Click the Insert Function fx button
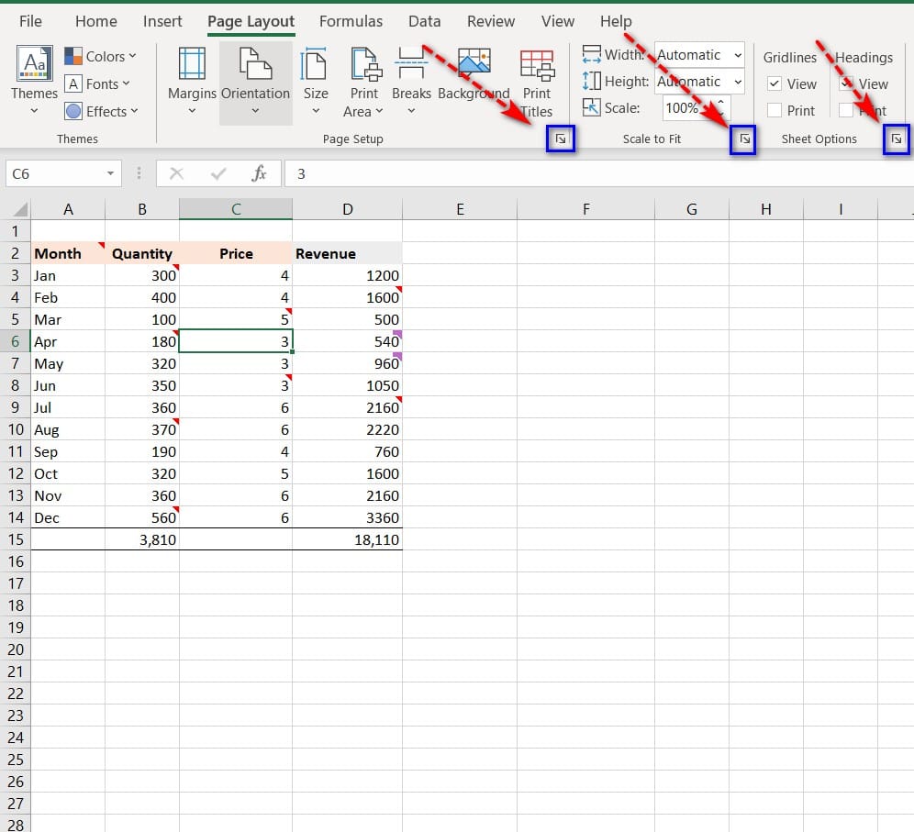Viewport: 914px width, 832px height. [259, 173]
